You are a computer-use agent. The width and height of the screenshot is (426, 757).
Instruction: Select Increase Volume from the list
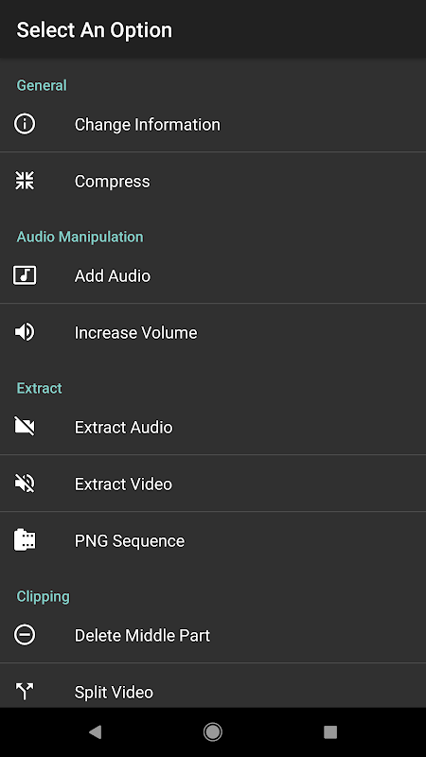[213, 332]
